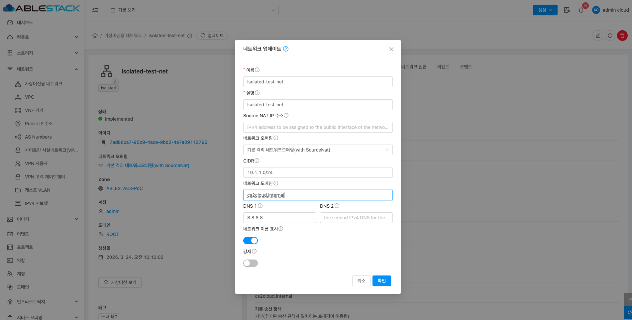Disable the network name display toggle
Image resolution: width=632 pixels, height=320 pixels.
[x=251, y=241]
